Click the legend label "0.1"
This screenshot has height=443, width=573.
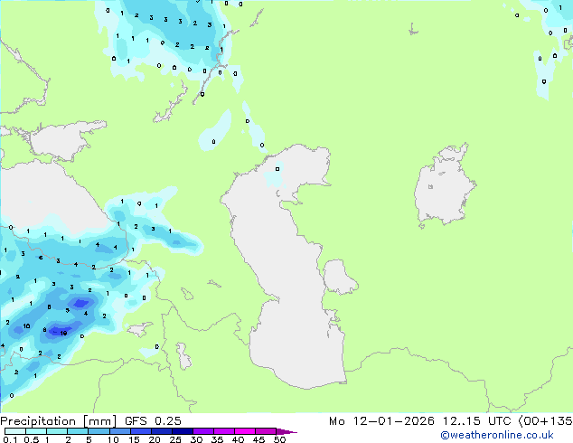[x=10, y=439]
